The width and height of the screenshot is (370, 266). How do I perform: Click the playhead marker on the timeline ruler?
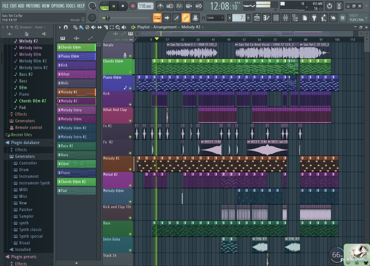157,39
